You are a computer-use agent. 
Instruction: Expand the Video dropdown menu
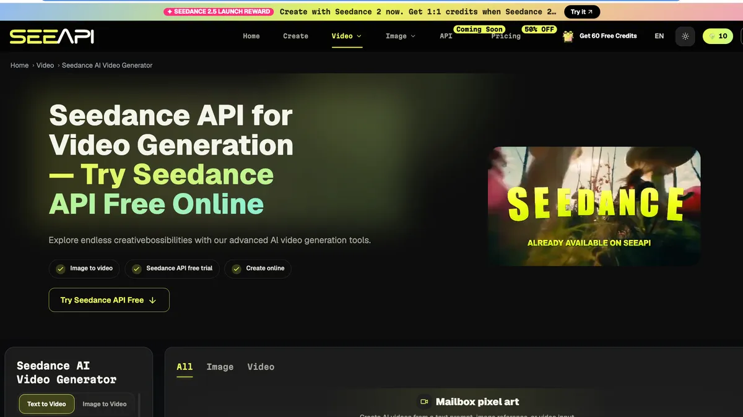(347, 36)
